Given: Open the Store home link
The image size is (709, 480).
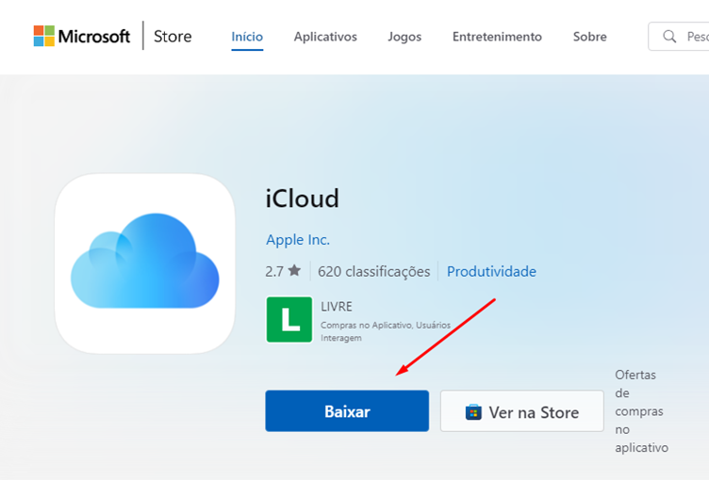Looking at the screenshot, I should (173, 36).
